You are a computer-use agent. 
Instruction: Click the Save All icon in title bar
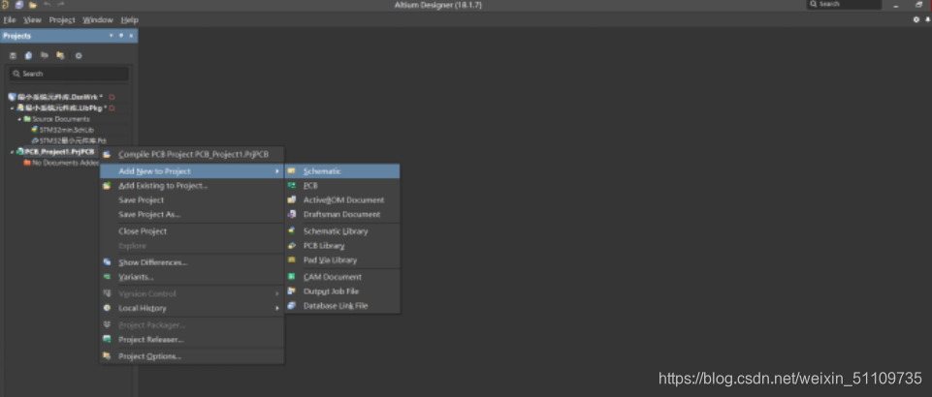click(19, 5)
